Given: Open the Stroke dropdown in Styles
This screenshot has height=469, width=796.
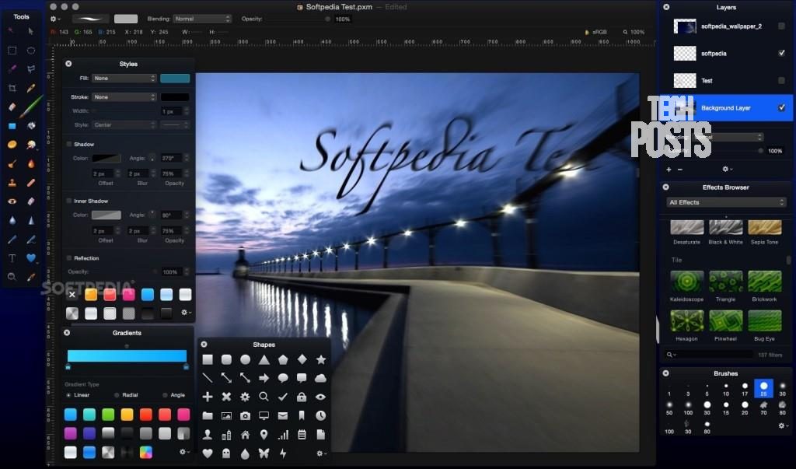Looking at the screenshot, I should point(124,97).
